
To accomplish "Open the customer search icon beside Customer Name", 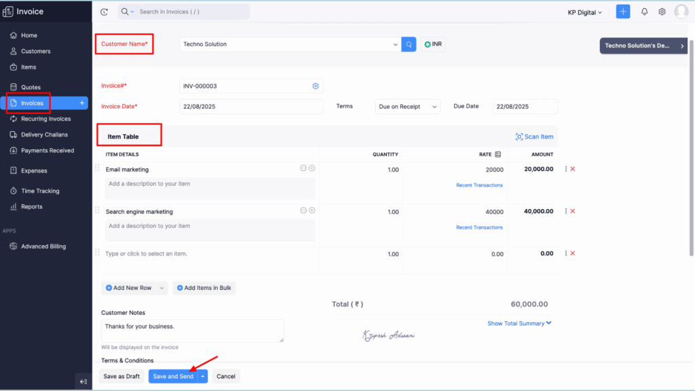I will point(408,44).
